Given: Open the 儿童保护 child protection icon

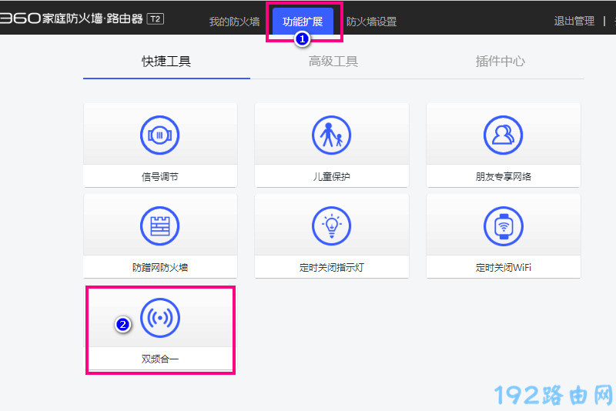Looking at the screenshot, I should tap(331, 135).
